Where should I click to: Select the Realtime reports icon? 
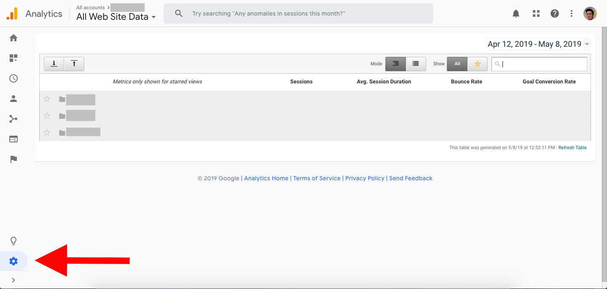pos(13,78)
